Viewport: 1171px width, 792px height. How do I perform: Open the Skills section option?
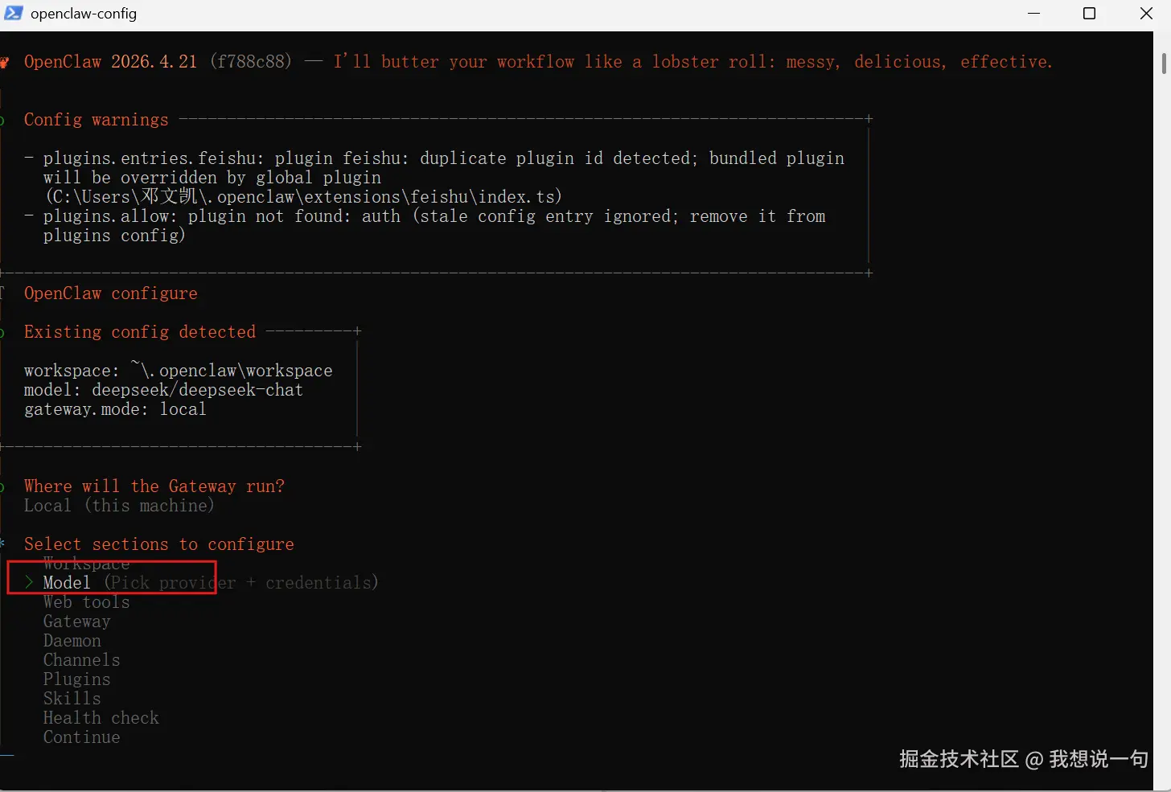coord(72,699)
